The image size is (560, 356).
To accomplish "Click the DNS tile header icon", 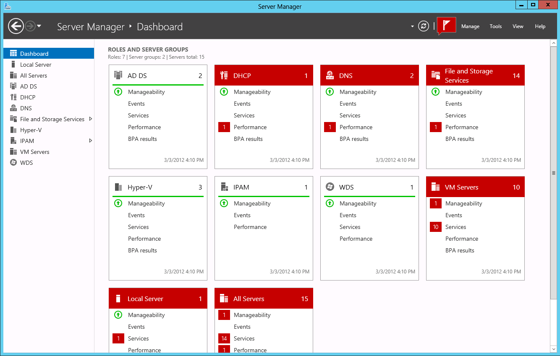I will point(330,75).
